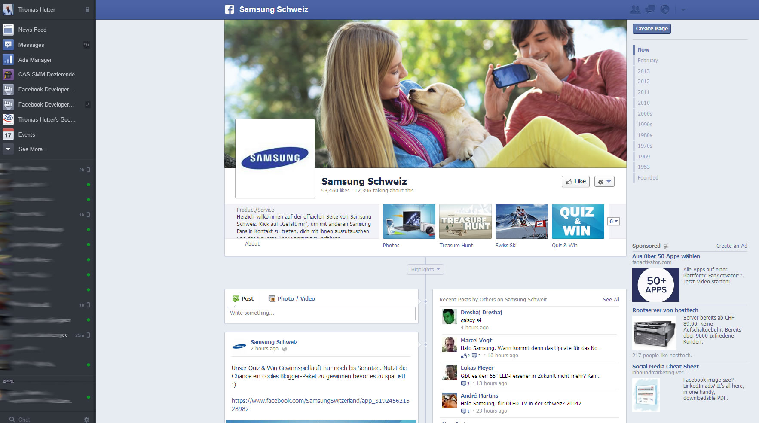Open the Highlights dropdown
This screenshot has width=759, height=423.
425,269
